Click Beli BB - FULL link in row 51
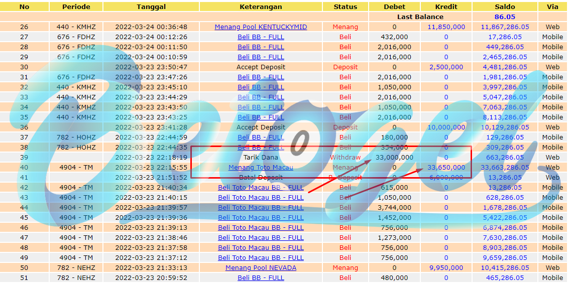 pos(261,278)
